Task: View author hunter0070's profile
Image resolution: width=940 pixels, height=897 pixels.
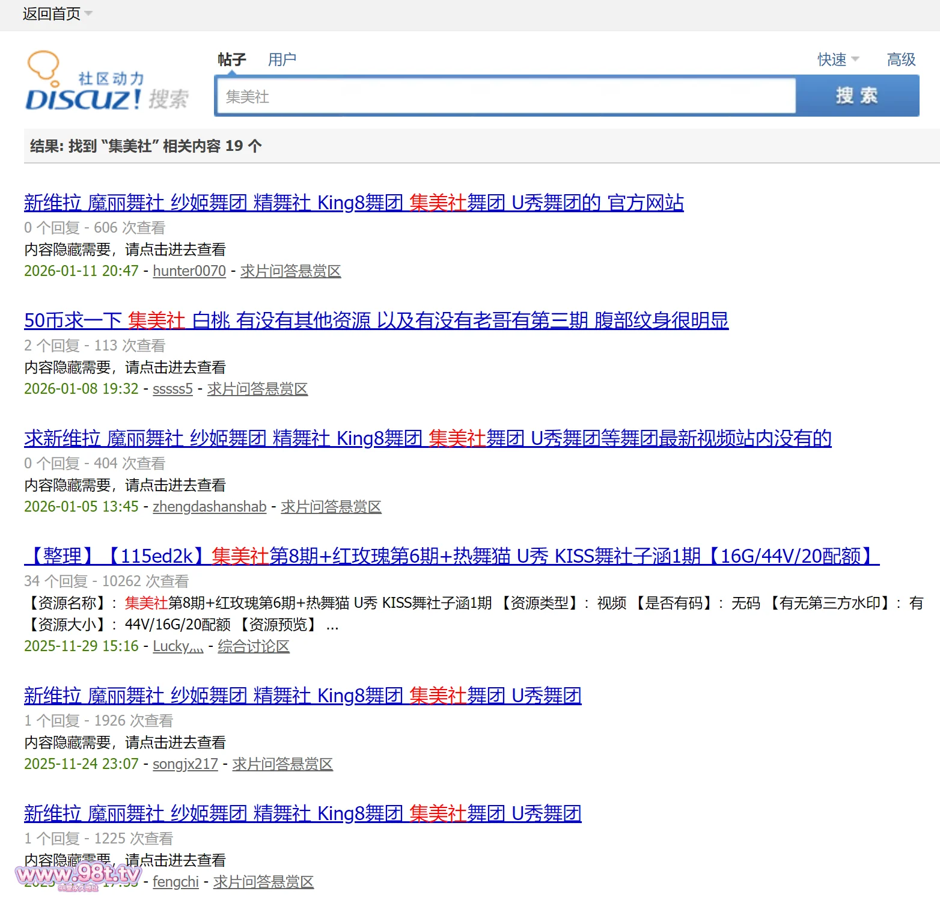Action: (189, 271)
